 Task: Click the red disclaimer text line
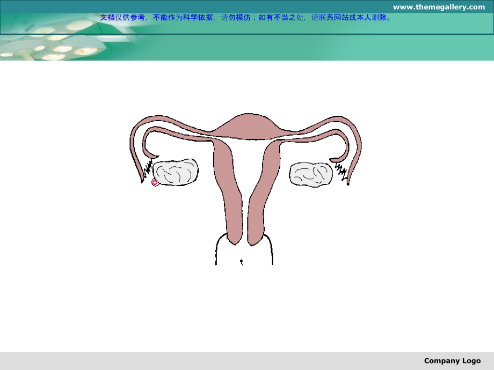(244, 17)
